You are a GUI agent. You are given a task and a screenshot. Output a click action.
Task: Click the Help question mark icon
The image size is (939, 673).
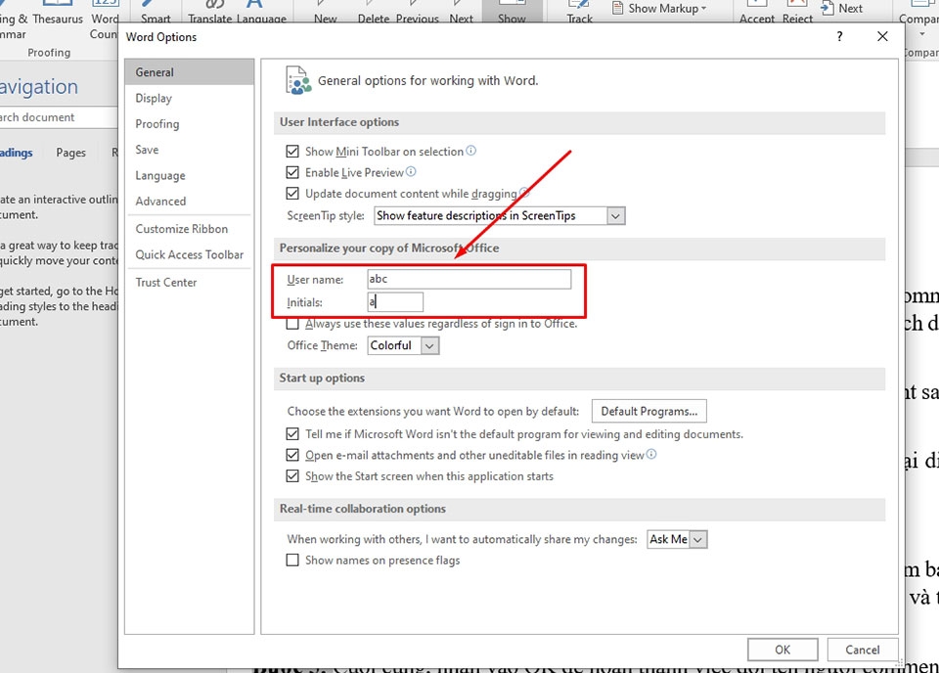[x=839, y=36]
